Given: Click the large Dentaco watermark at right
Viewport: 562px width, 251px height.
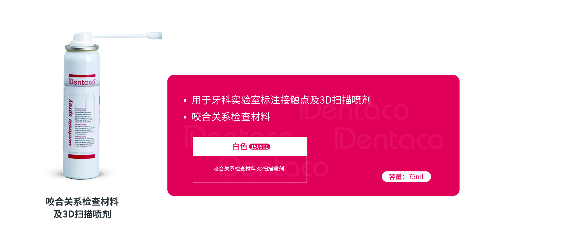Looking at the screenshot, I should (389, 139).
